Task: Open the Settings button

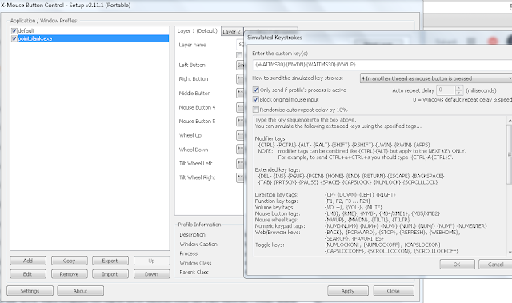Action: [30, 291]
